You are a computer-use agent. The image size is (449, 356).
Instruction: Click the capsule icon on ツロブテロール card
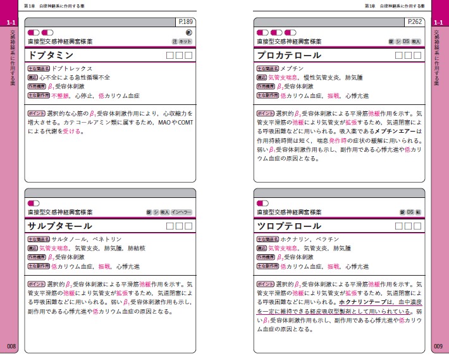tap(261, 202)
